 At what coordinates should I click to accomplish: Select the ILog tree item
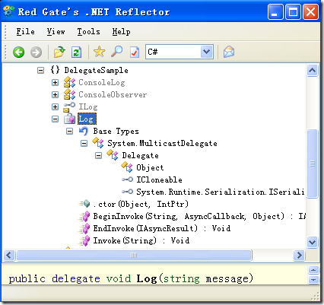[88, 106]
